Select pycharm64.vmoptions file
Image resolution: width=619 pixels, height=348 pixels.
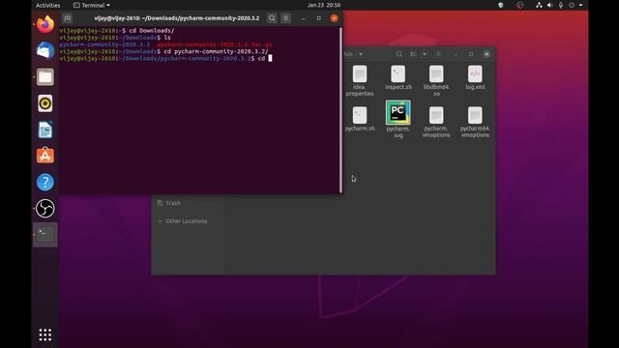pyautogui.click(x=475, y=122)
